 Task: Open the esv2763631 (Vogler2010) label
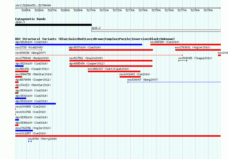click(x=189, y=47)
